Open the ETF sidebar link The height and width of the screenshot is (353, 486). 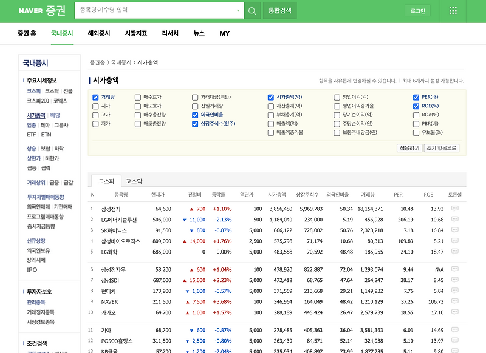pyautogui.click(x=32, y=135)
